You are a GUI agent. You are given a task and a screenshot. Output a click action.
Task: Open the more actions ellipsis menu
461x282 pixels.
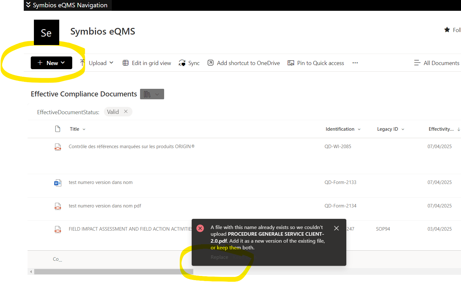355,63
